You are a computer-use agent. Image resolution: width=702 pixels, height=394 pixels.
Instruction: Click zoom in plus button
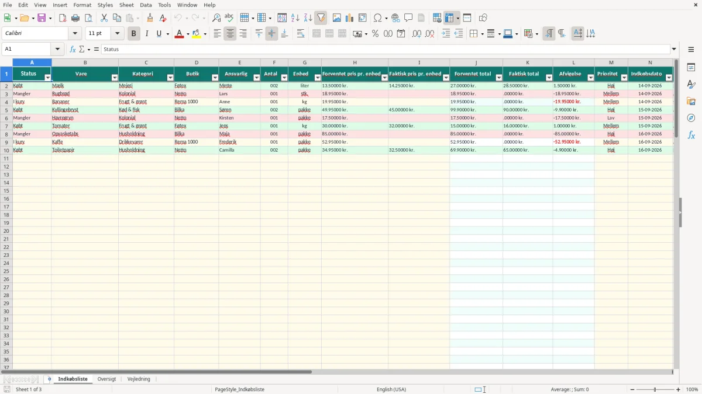point(679,389)
